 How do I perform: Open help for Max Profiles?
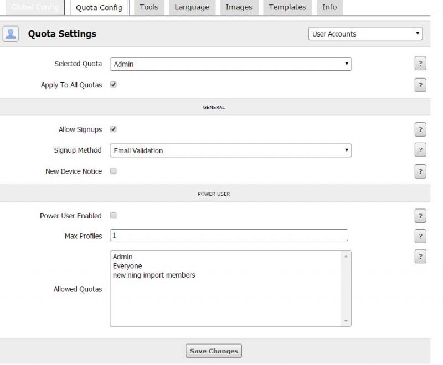pyautogui.click(x=420, y=236)
